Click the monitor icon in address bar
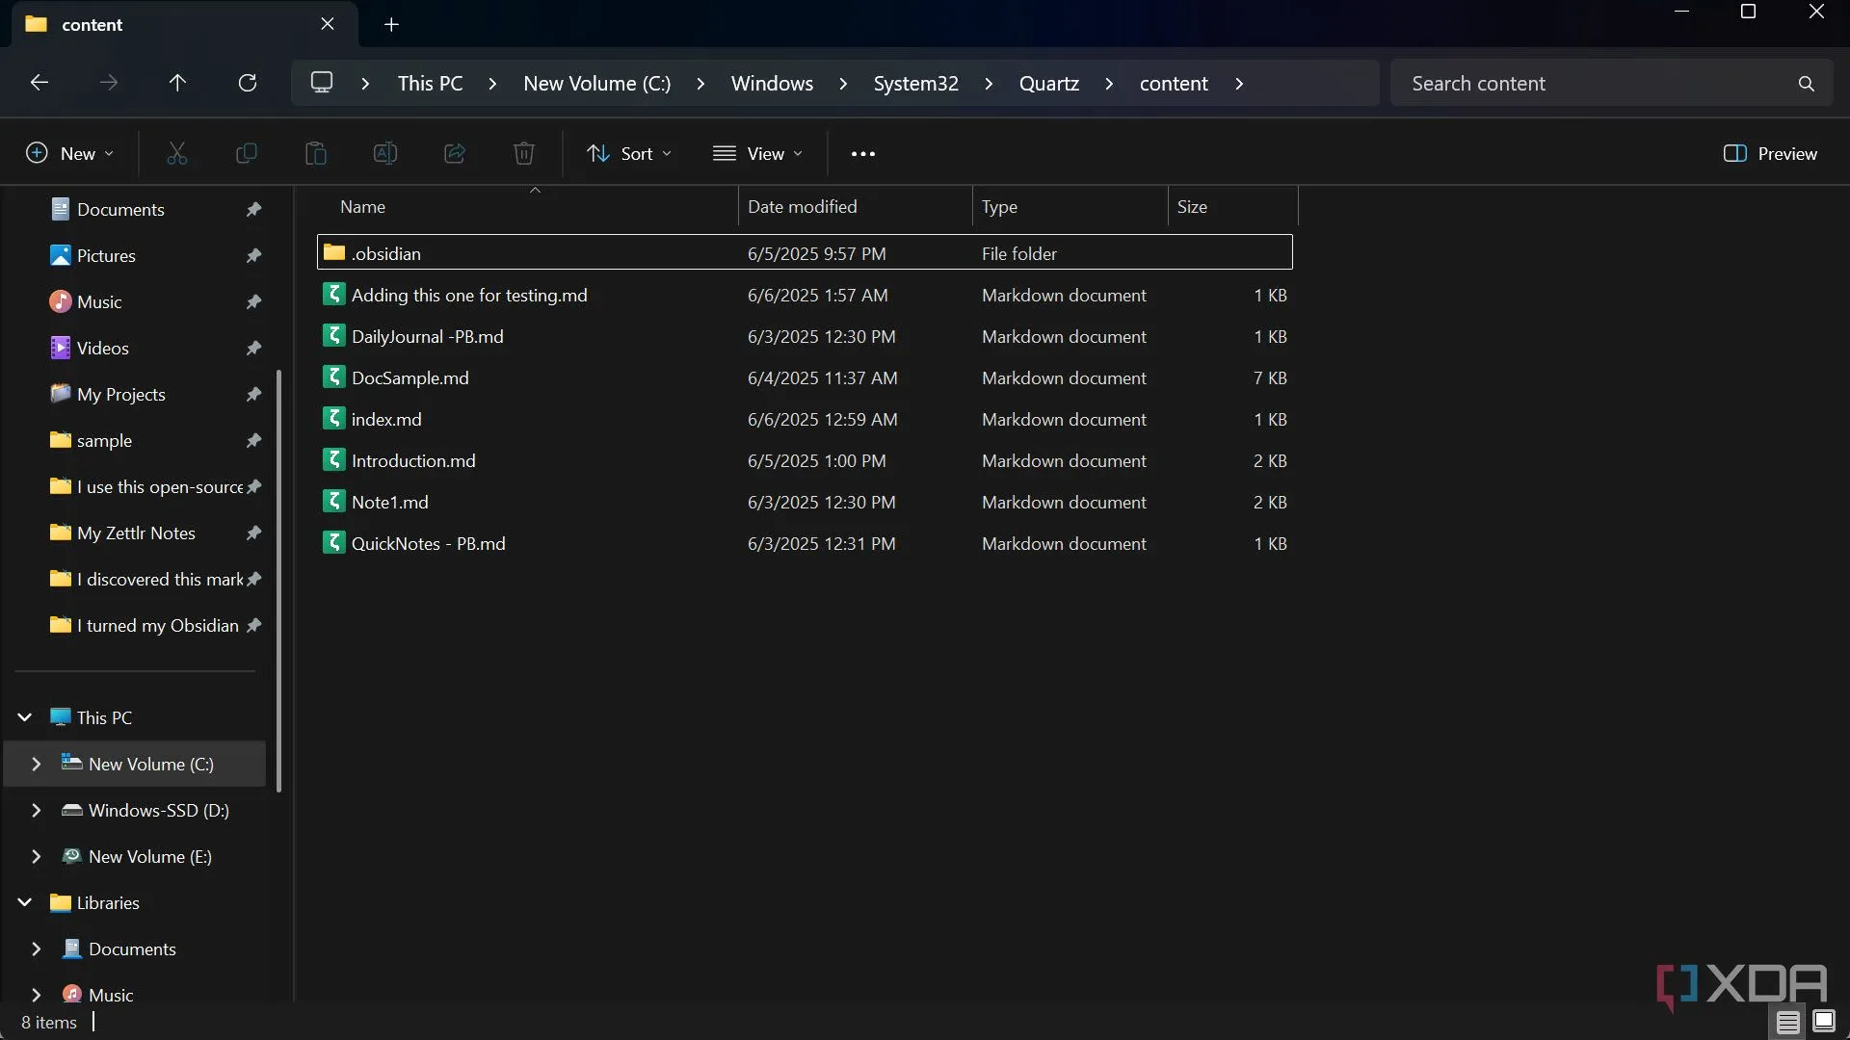The image size is (1850, 1040). pos(322,83)
